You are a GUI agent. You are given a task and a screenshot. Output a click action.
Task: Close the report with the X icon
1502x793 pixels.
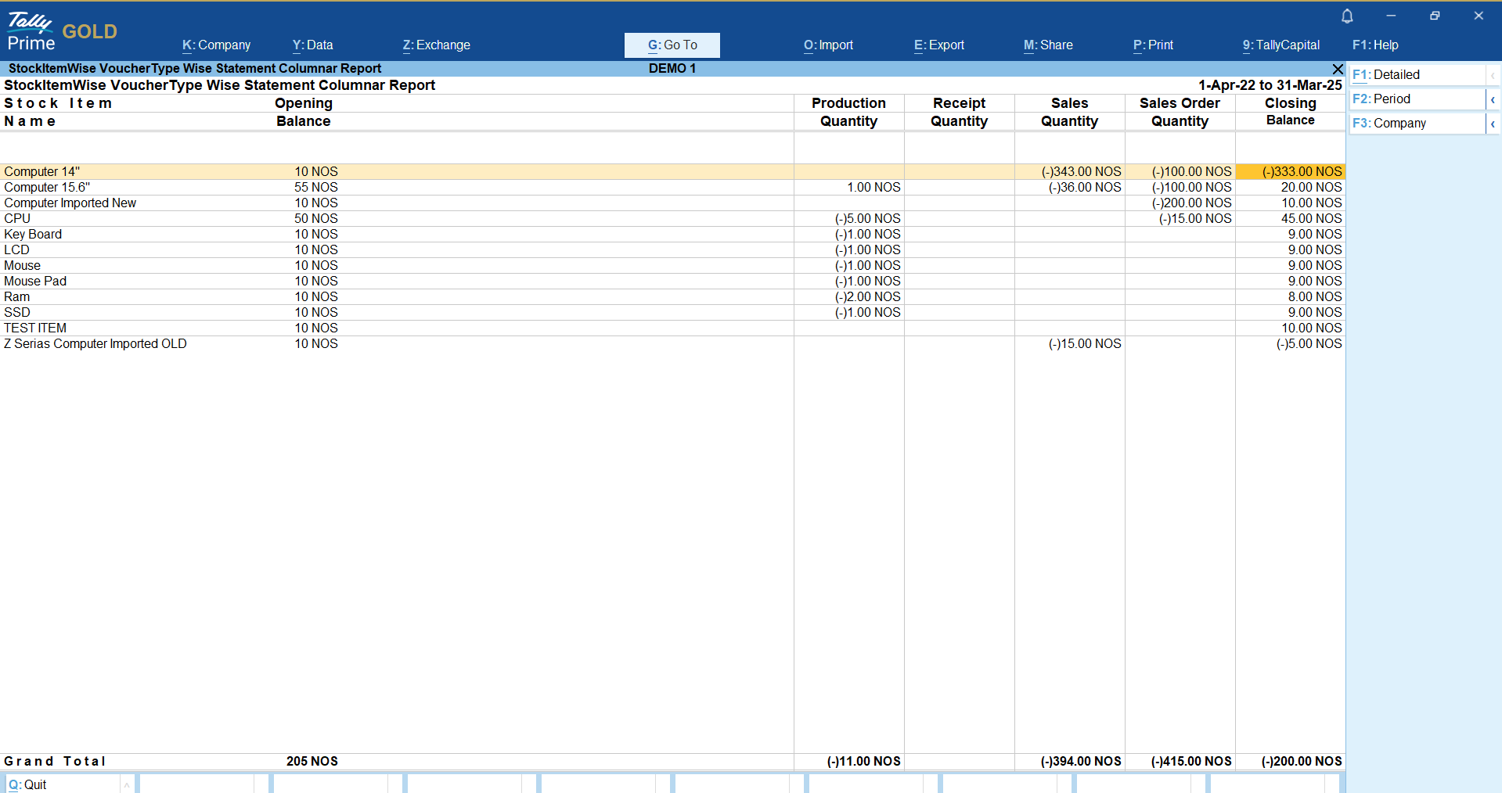pyautogui.click(x=1338, y=69)
